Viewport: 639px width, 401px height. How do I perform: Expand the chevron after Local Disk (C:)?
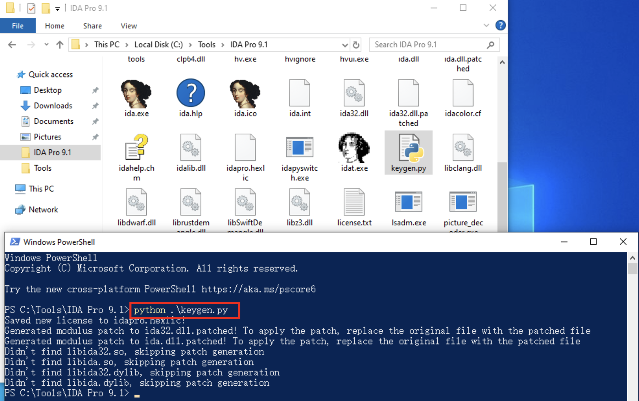tap(190, 45)
